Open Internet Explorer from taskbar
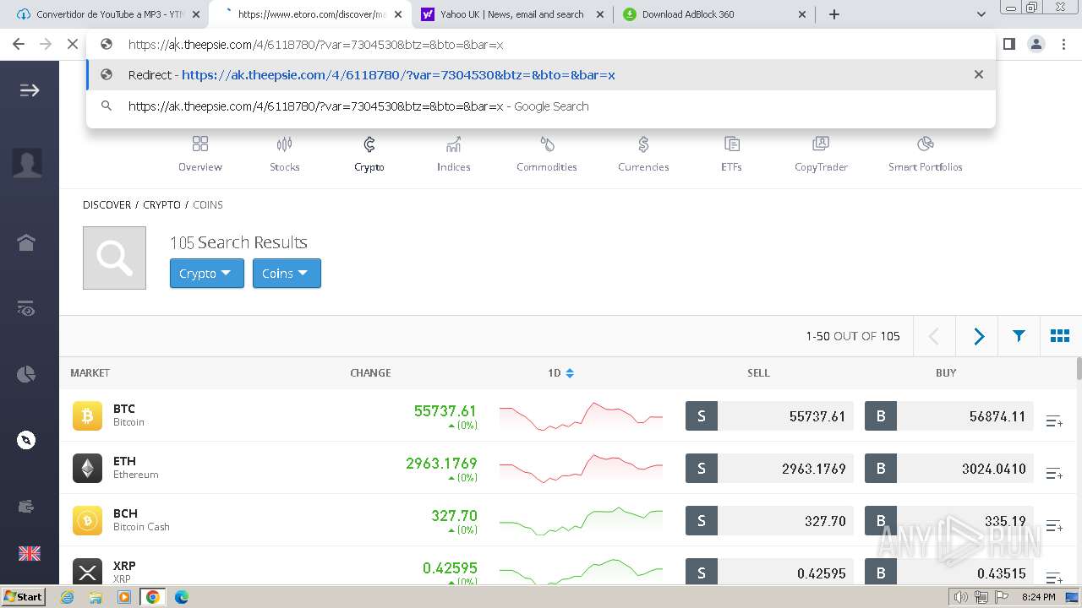1082x608 pixels. tap(67, 597)
